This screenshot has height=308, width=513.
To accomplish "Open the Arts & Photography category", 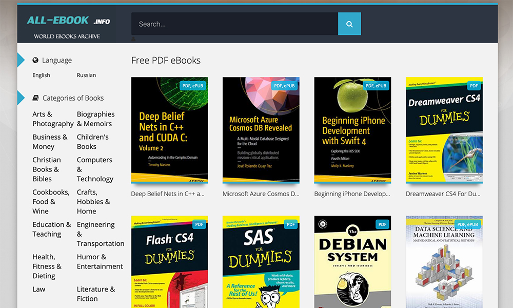I will coord(53,119).
